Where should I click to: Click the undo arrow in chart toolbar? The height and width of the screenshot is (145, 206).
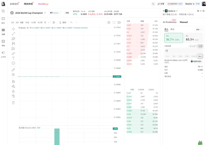pyautogui.click(x=71, y=22)
